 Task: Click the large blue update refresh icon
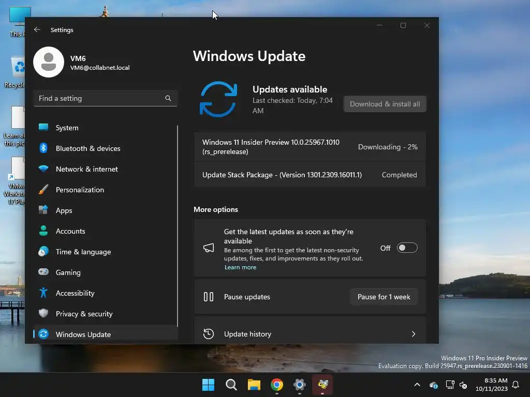click(x=218, y=99)
